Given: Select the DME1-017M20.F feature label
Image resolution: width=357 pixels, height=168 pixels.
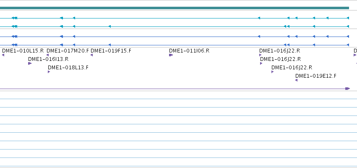Looking at the screenshot, I should coord(68,50).
